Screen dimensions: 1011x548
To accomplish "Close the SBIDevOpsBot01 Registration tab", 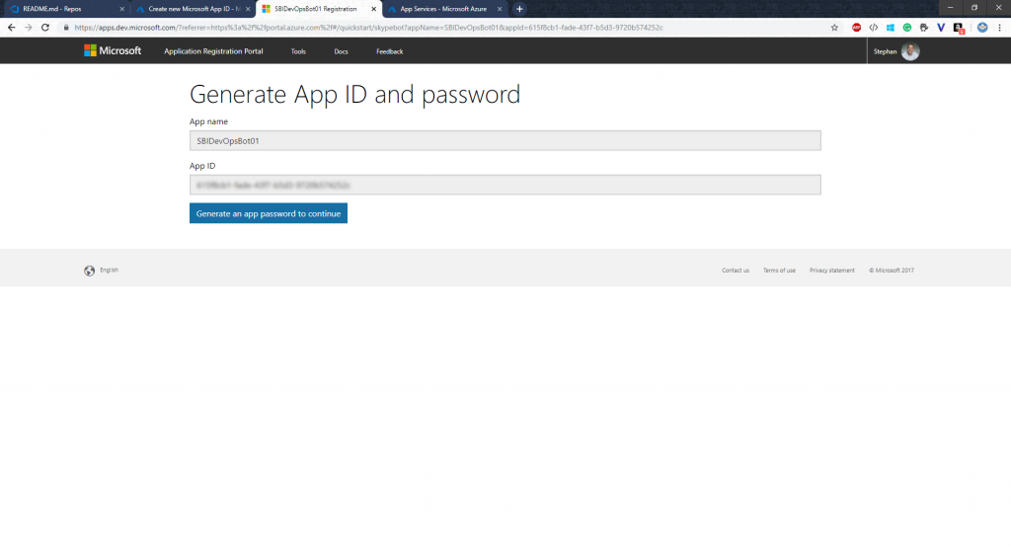I will 373,9.
